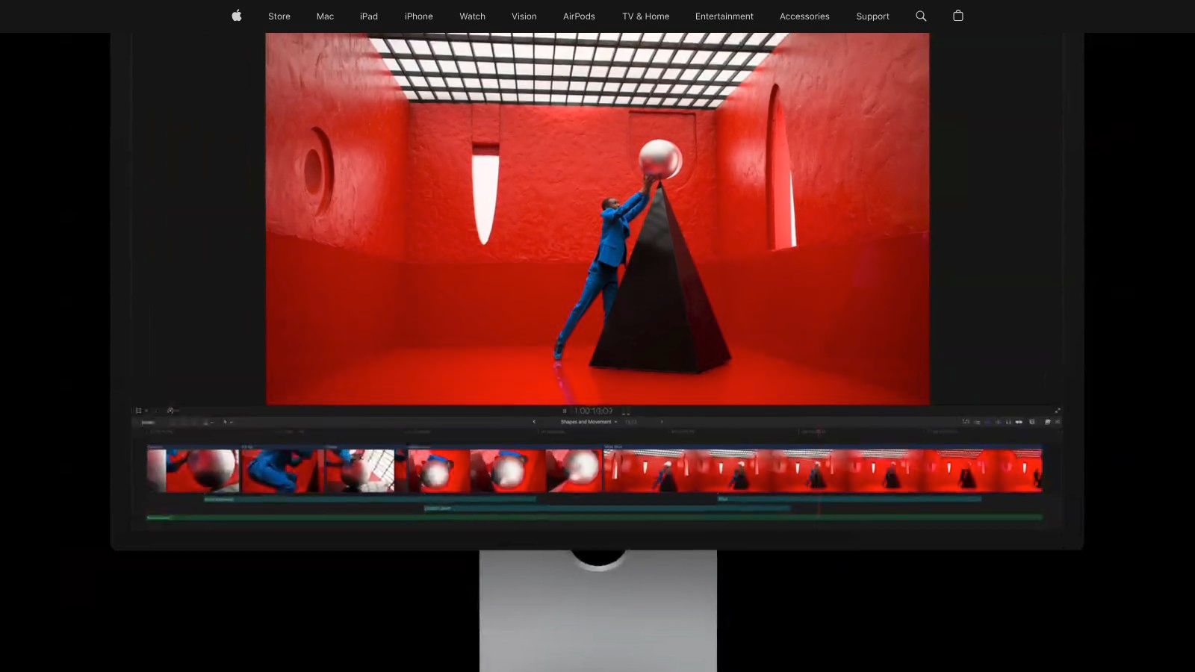
Task: Open the Mac menu item
Action: 325,16
